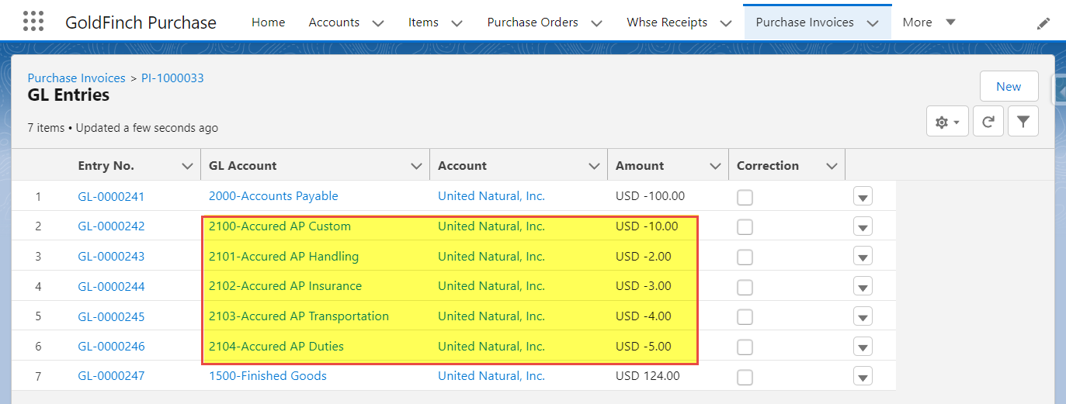Image resolution: width=1066 pixels, height=404 pixels.
Task: Open Amount column header dropdown
Action: click(x=715, y=166)
